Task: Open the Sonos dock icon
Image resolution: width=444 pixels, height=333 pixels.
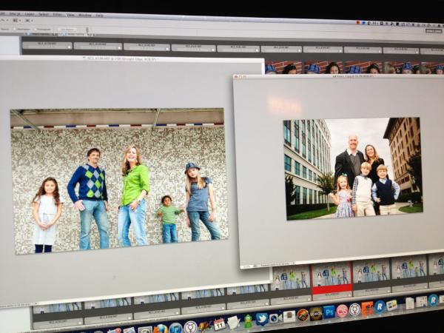Action: coord(316,314)
